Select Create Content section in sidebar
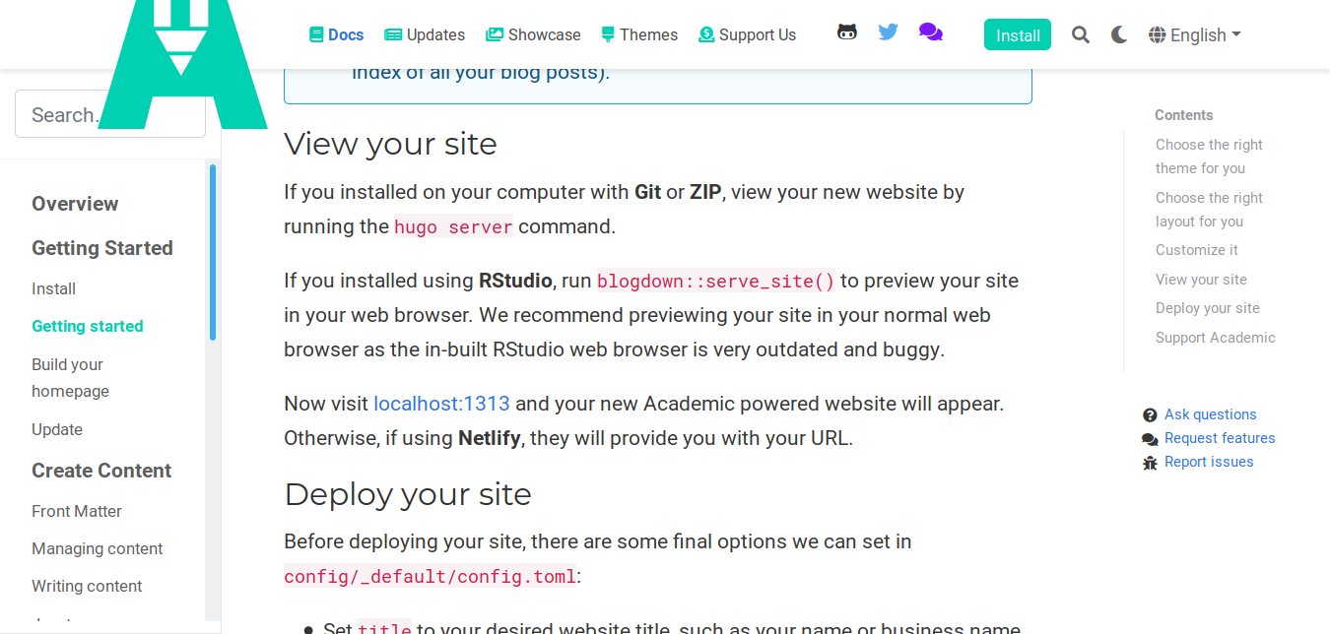Image resolution: width=1330 pixels, height=634 pixels. [101, 471]
